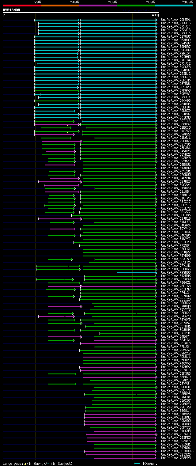This screenshot has width=196, height=466.
Task: Select label UniRef100_Q8YRZ2
Action: pyautogui.click(x=176, y=154)
